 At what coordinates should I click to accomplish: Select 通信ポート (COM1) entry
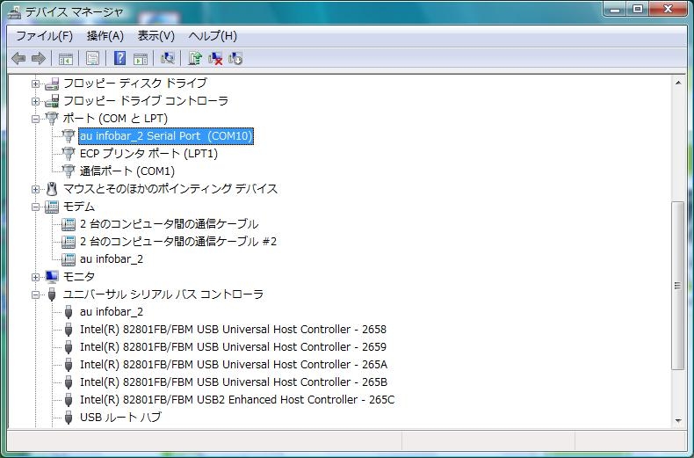point(127,171)
